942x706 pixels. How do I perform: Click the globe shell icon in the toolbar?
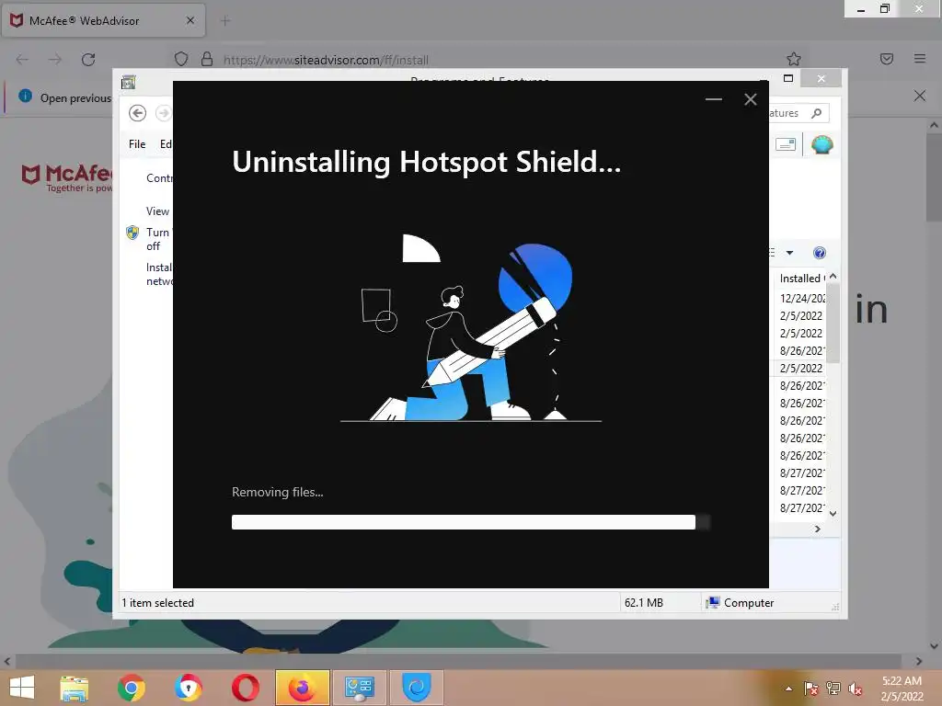coord(821,144)
